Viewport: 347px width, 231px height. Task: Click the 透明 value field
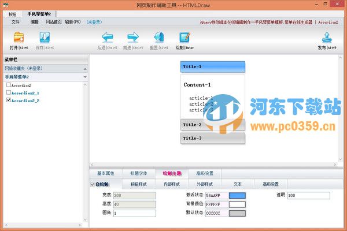308,195
